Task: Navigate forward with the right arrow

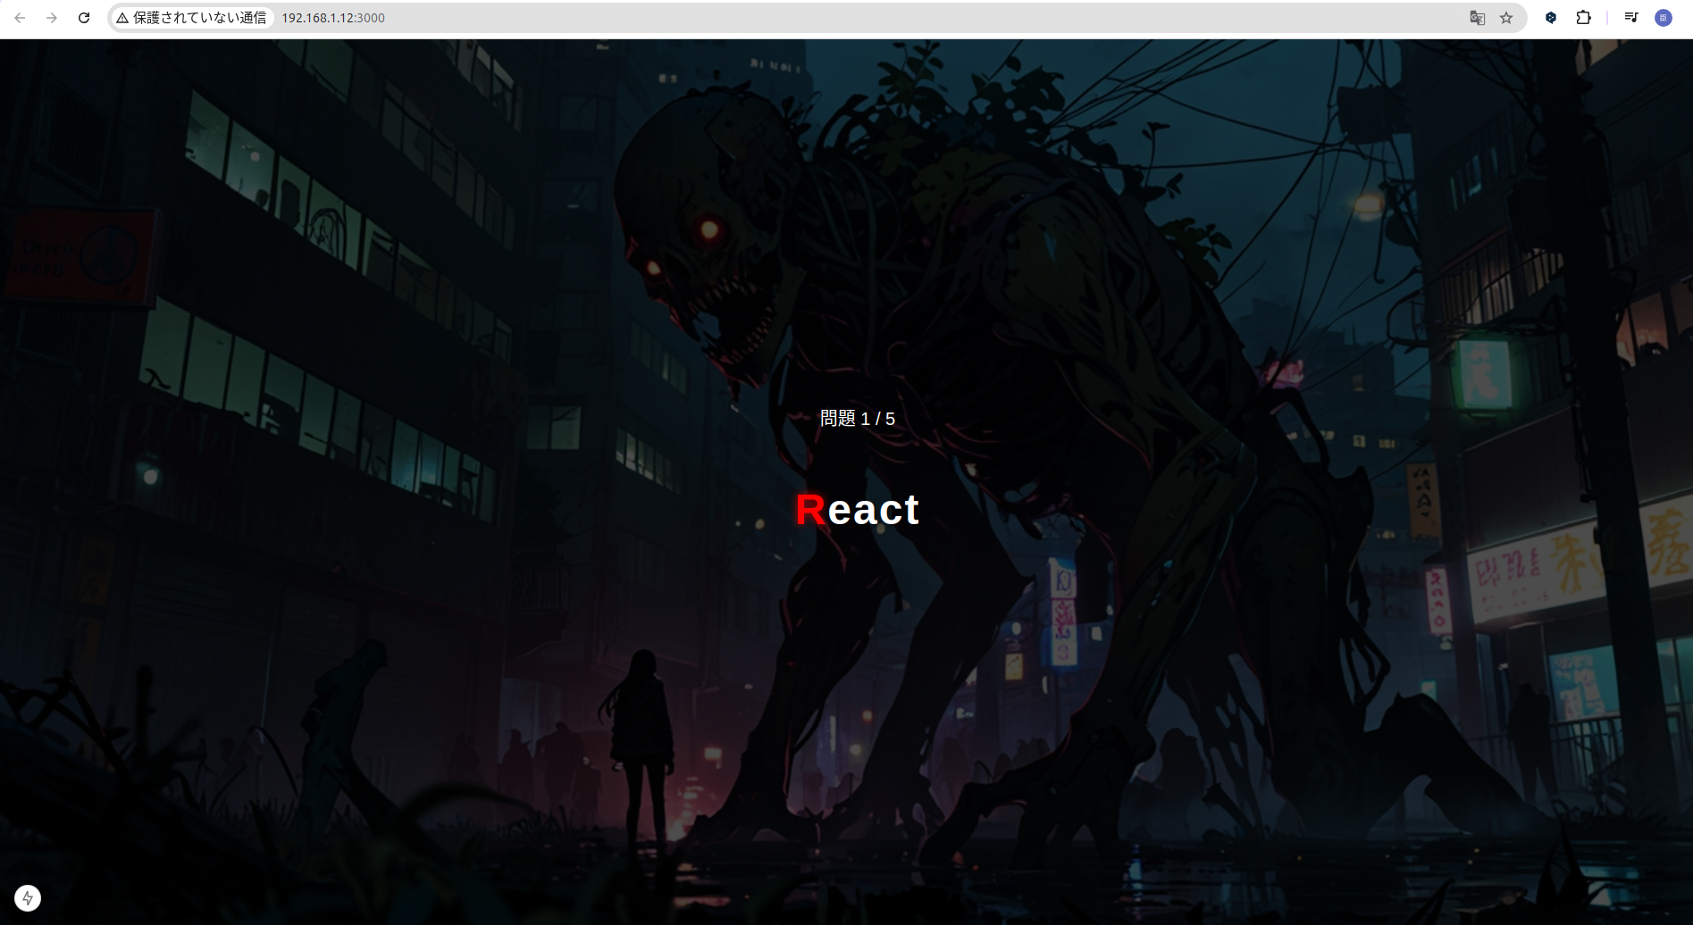Action: pos(52,17)
